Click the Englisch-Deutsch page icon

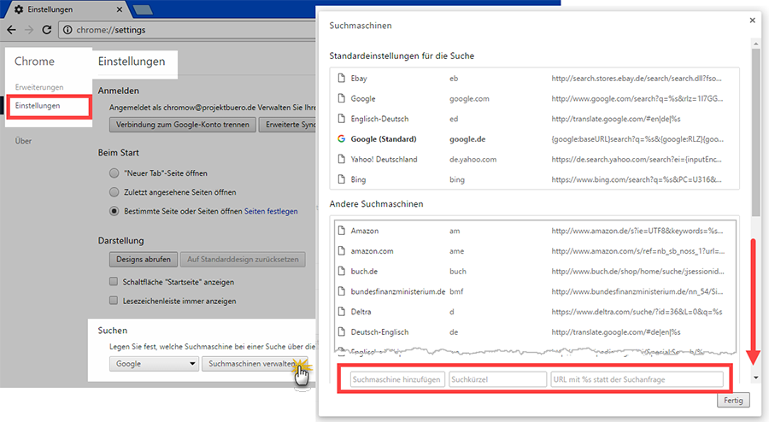pos(341,119)
